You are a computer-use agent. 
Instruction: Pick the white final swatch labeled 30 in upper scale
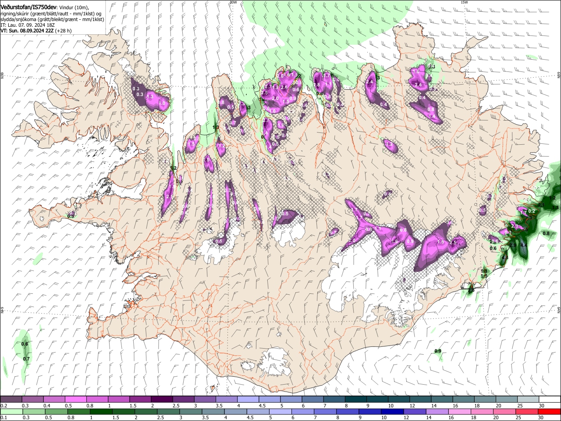pos(550,399)
